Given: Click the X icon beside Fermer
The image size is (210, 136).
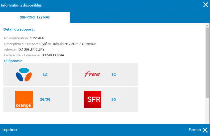Looking at the screenshot, I should coord(205,130).
